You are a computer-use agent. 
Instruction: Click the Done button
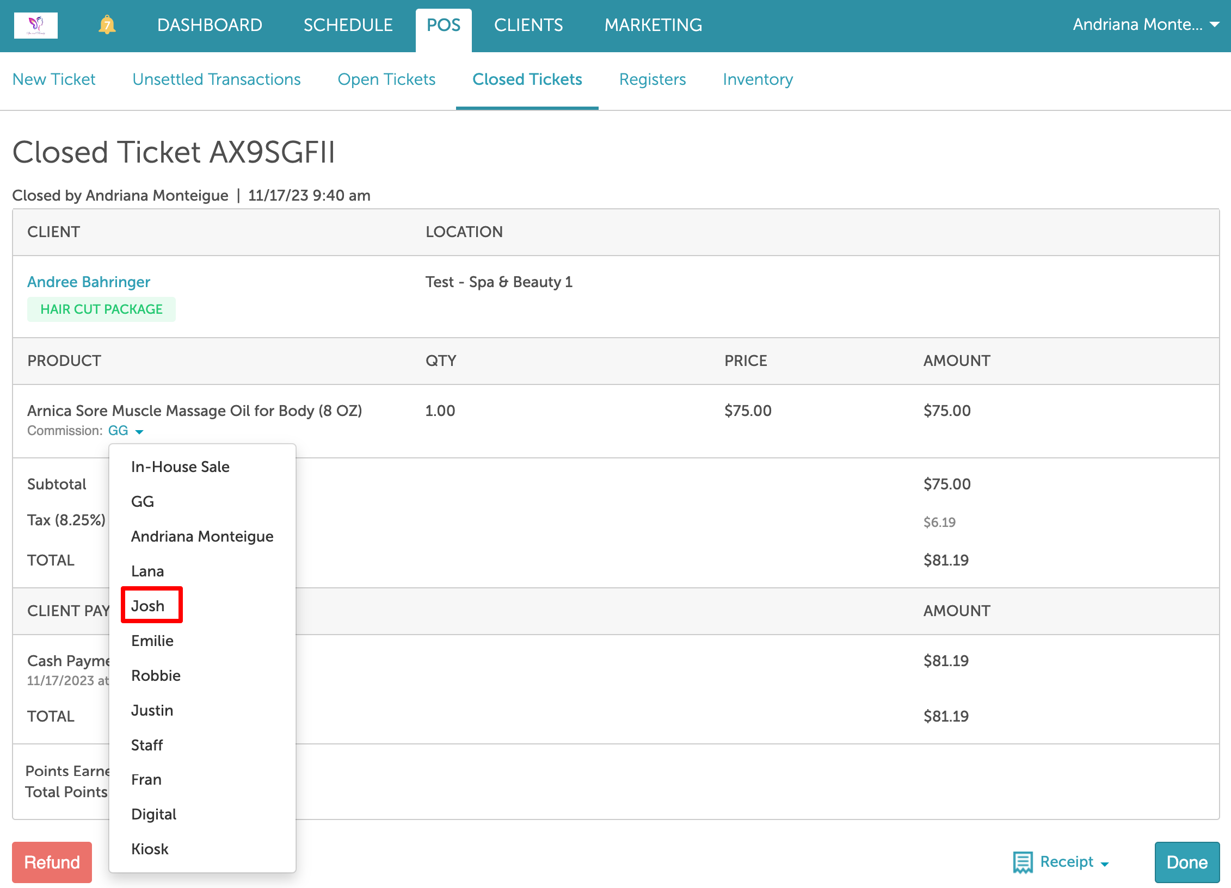coord(1186,862)
